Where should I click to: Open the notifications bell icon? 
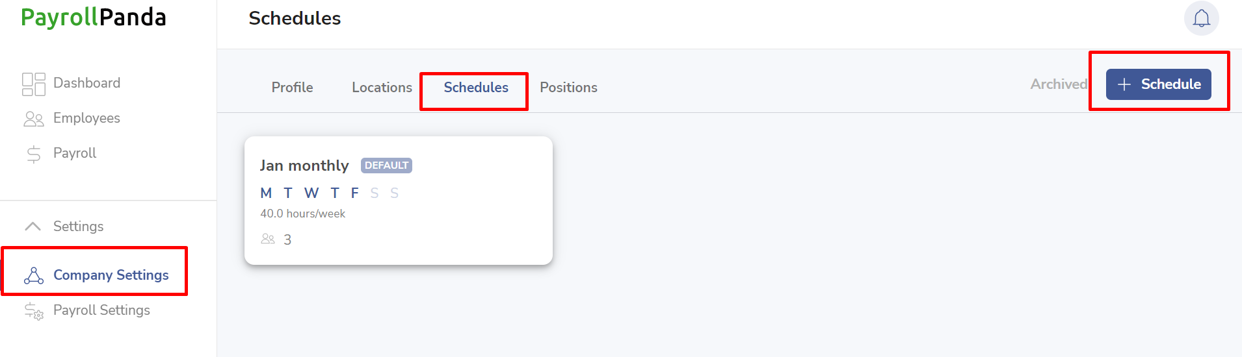pyautogui.click(x=1201, y=18)
